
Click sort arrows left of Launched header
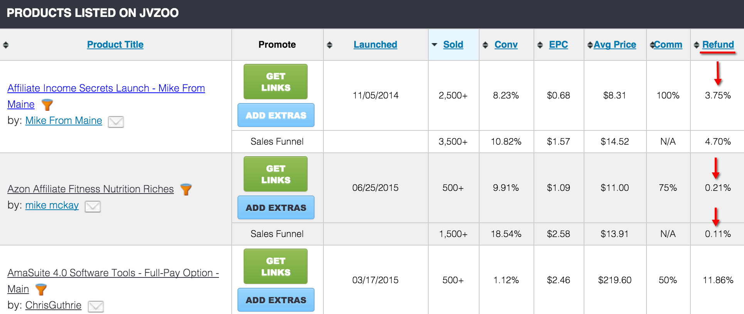pyautogui.click(x=329, y=45)
